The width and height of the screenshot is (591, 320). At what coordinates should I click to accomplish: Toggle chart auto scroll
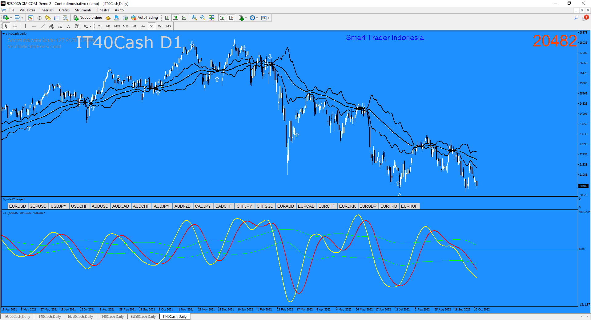click(222, 18)
